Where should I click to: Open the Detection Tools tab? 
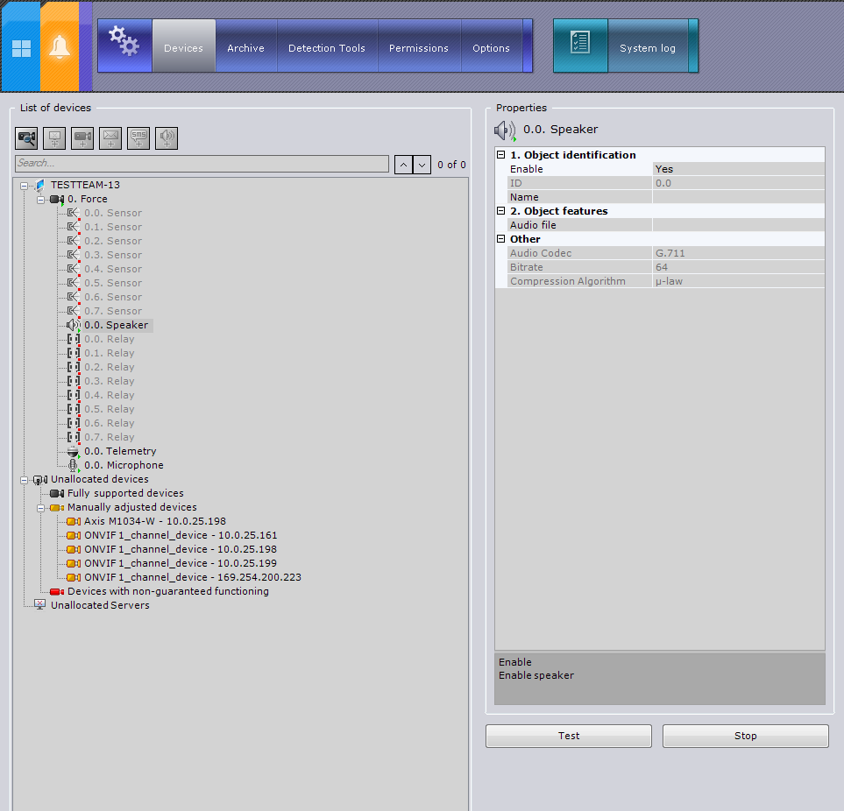coord(326,48)
